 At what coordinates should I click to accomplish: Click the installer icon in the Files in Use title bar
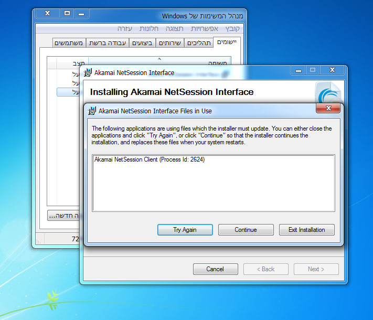click(x=92, y=111)
